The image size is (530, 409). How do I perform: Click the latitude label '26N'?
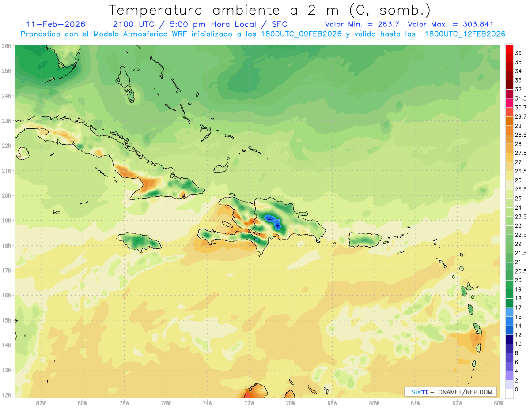(x=7, y=46)
